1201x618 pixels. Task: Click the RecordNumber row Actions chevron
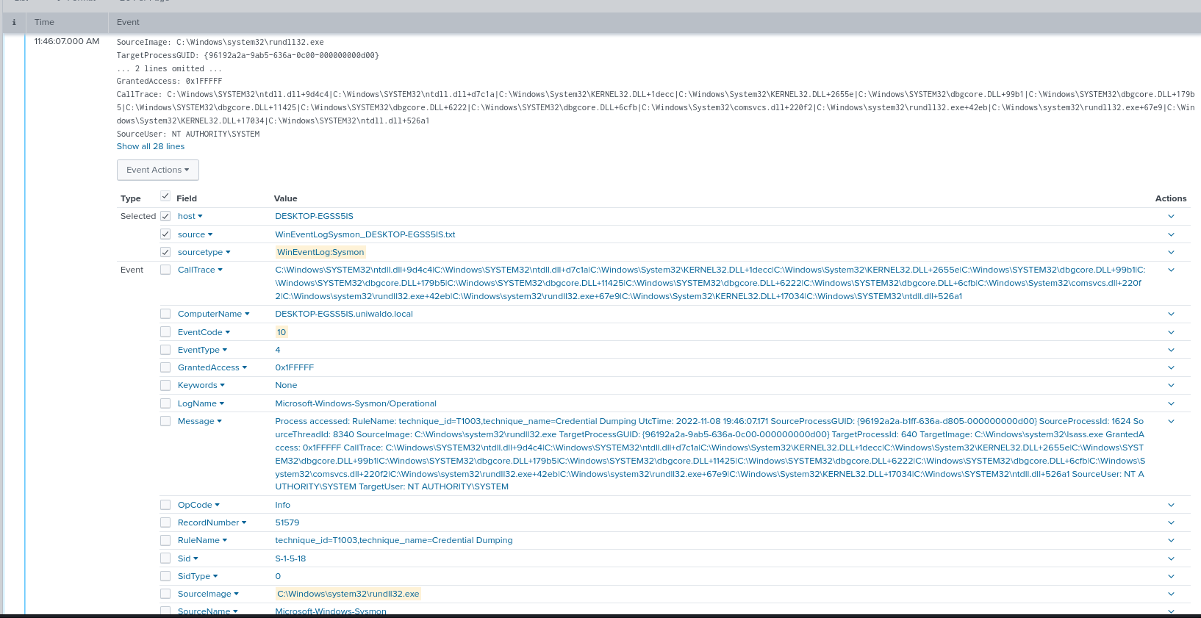1171,522
